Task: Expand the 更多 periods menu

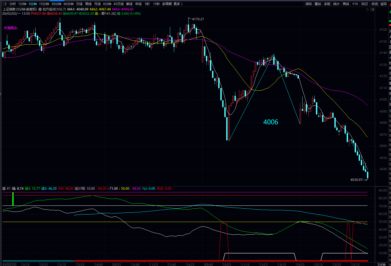Action: click(x=178, y=4)
